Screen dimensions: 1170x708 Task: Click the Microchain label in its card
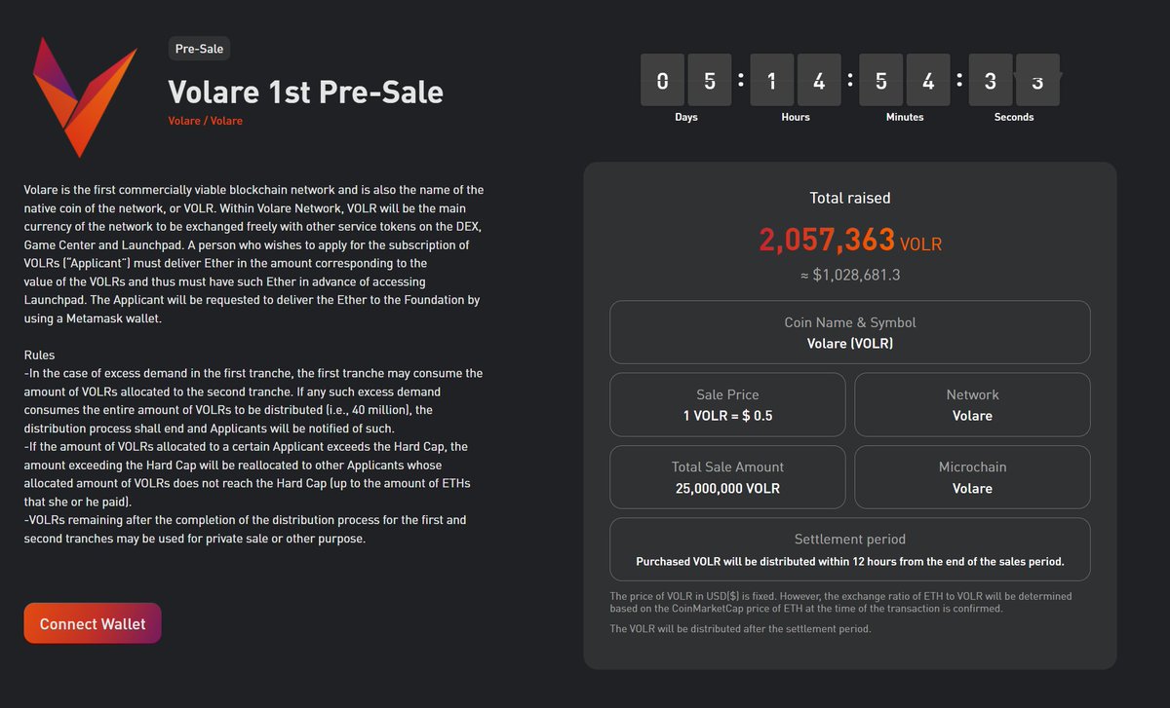pos(973,467)
